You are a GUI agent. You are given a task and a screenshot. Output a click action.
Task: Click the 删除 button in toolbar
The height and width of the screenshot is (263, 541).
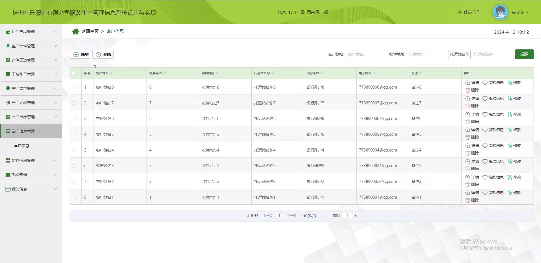[x=103, y=54]
